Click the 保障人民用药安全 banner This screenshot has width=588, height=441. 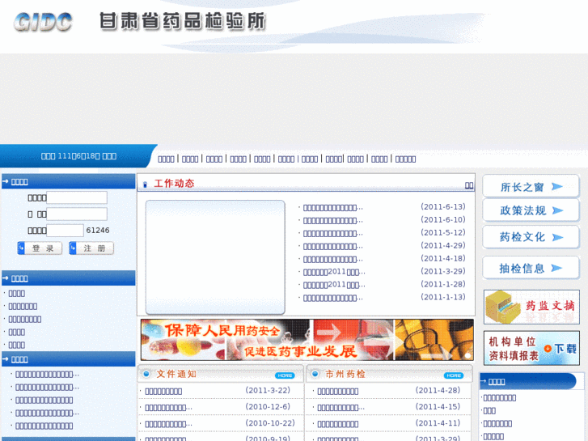[x=307, y=340]
